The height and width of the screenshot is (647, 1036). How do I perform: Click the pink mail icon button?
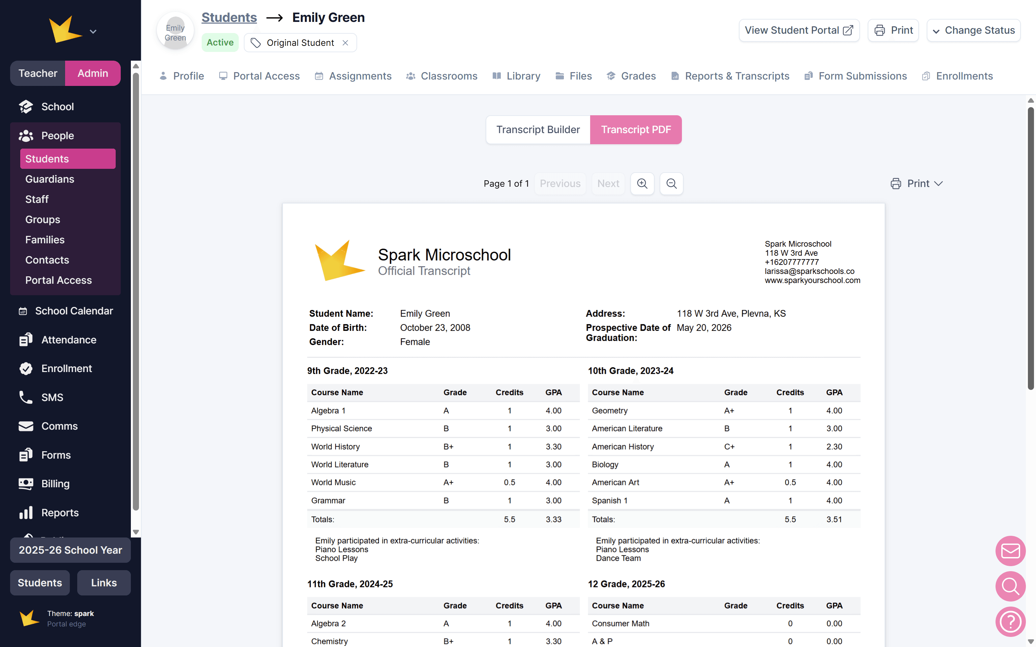pos(1010,551)
